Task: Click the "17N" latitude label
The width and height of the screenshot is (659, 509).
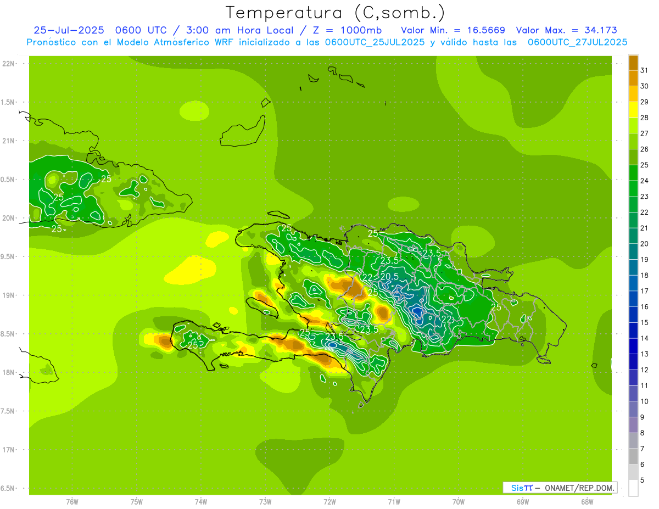Action: pos(9,450)
